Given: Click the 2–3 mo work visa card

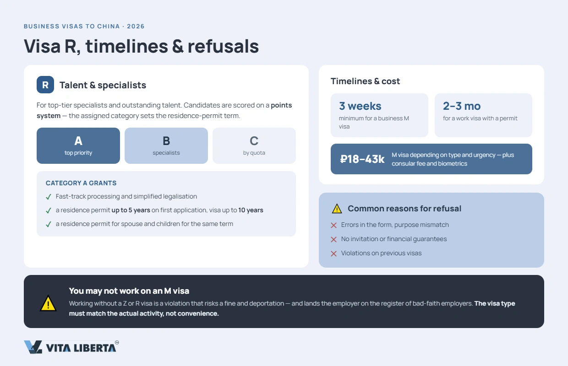Looking at the screenshot, I should [x=483, y=115].
